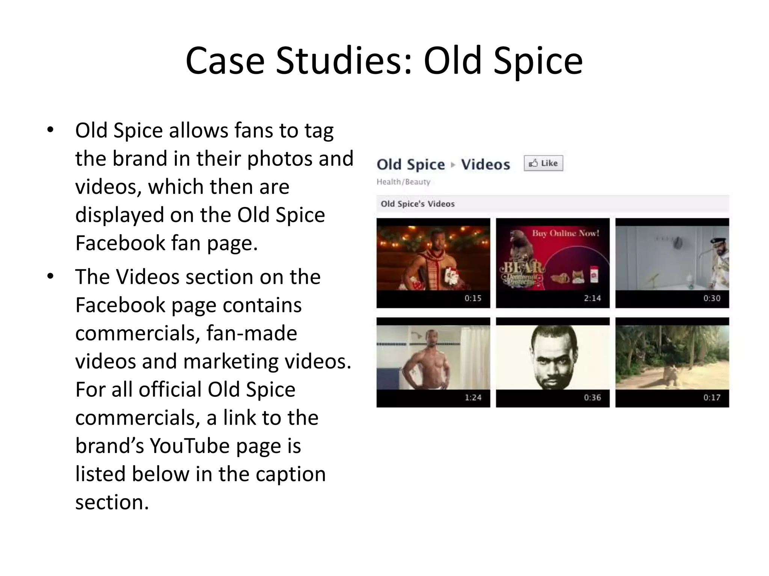The image size is (769, 576).
Task: Click the 0:17 duration label
Action: 712,397
